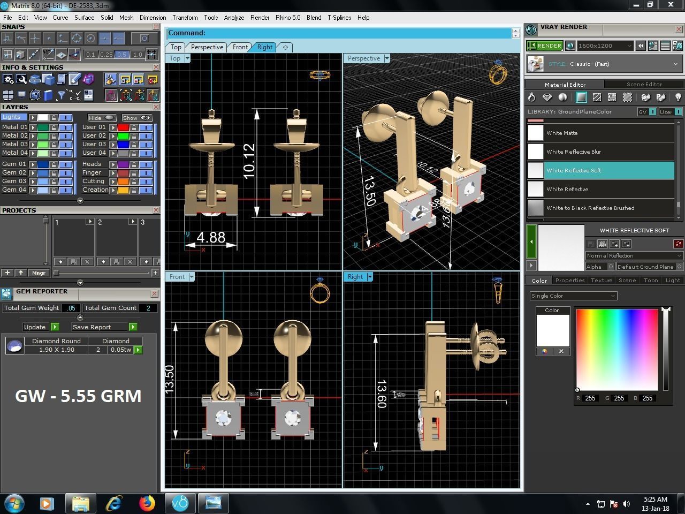Select the Perspective viewport tab
The height and width of the screenshot is (514, 685).
pyautogui.click(x=207, y=47)
